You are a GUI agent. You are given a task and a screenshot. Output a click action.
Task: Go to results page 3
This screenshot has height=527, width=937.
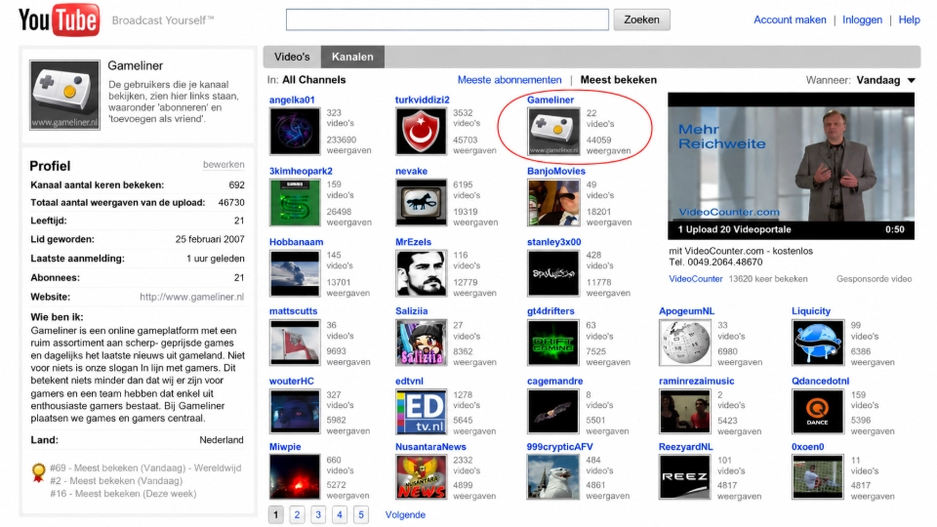[318, 514]
